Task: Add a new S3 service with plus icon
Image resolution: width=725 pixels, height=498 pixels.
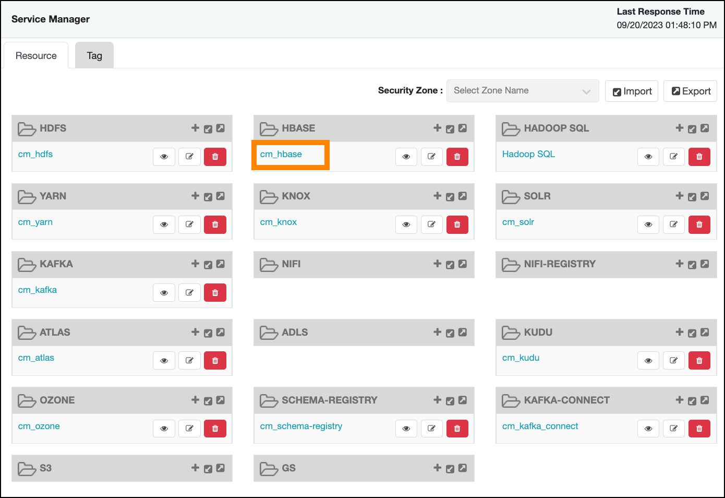Action: 195,468
